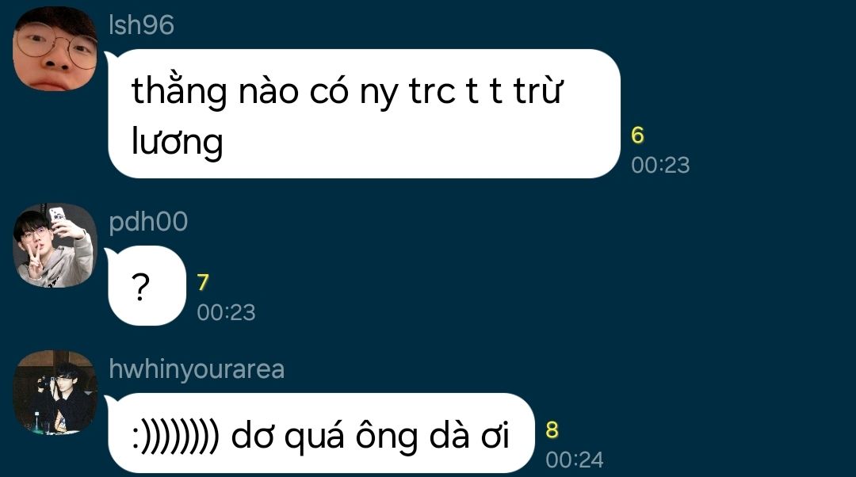Click the yellow unread count 7

click(203, 282)
